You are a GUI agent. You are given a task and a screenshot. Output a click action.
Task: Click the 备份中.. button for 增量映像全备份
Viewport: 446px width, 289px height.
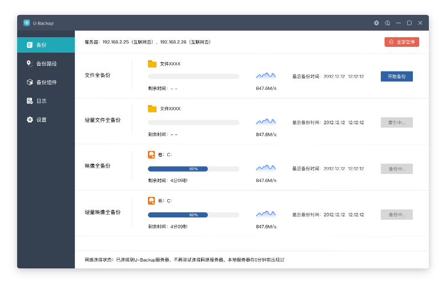pyautogui.click(x=396, y=215)
